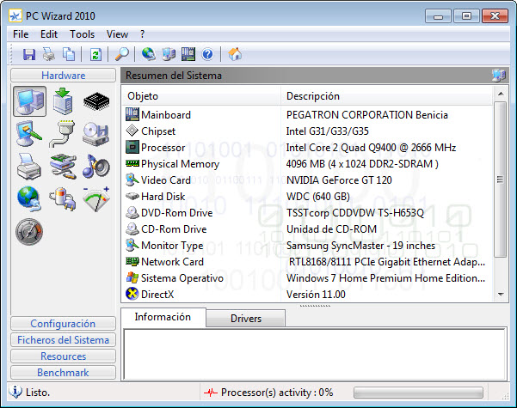
Task: Open the View menu
Action: [117, 34]
